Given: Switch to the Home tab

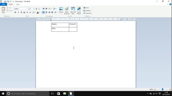Looking at the screenshot, I should coord(11,4).
